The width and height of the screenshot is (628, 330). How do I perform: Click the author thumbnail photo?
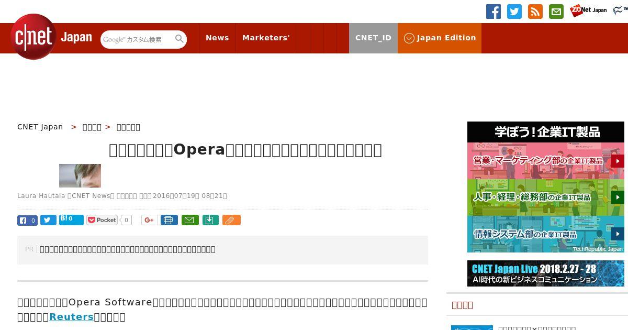[x=80, y=175]
